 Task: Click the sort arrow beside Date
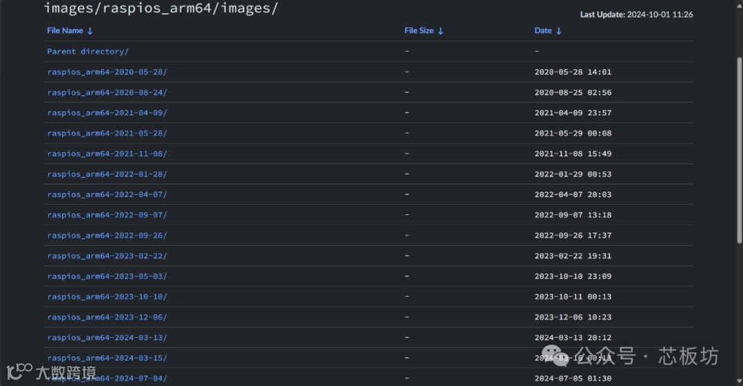click(x=559, y=31)
